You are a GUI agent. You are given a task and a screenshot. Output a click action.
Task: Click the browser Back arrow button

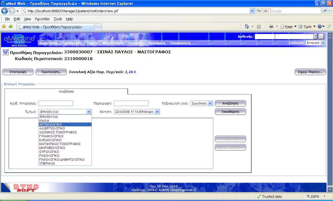(5, 11)
